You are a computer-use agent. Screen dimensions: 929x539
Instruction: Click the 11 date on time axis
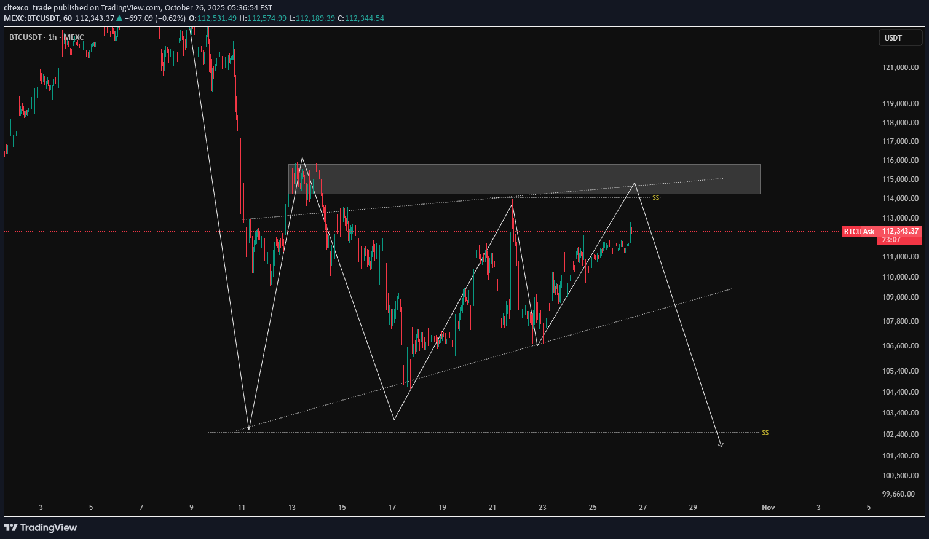pyautogui.click(x=242, y=508)
